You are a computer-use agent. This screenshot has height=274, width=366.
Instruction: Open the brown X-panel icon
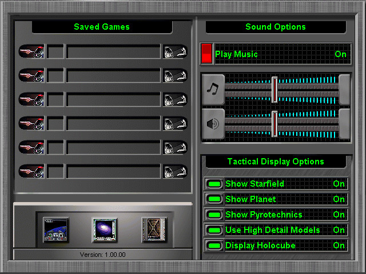[x=154, y=230]
